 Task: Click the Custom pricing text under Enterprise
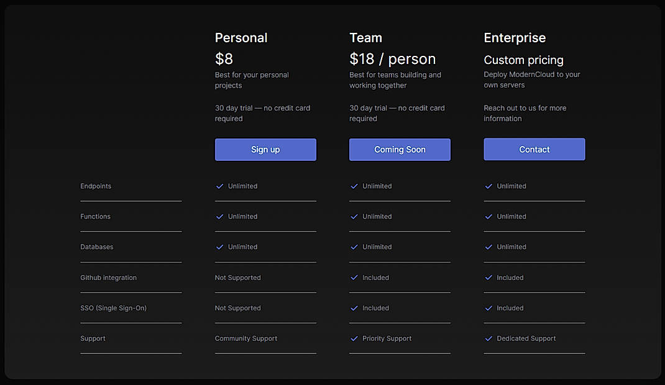(x=524, y=60)
